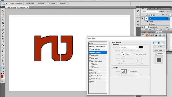The height and width of the screenshot is (97, 172).
Task: Select the Move tool
Action: pos(3,11)
